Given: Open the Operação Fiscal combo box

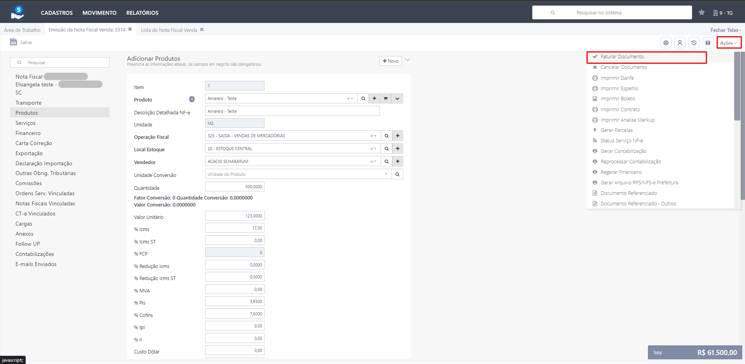Looking at the screenshot, I should click(292, 136).
